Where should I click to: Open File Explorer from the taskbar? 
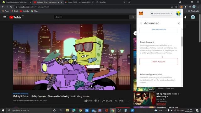[67, 110]
